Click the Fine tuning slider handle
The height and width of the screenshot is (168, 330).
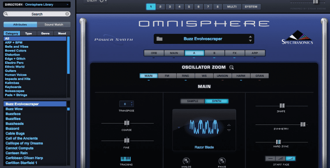coord(127,141)
